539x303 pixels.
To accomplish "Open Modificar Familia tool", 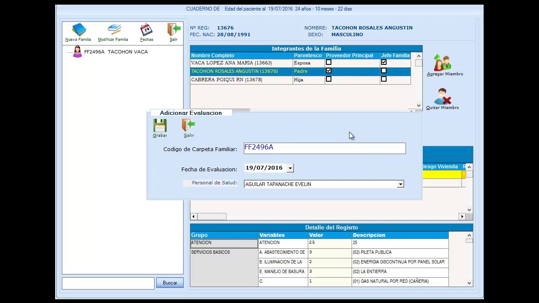I will (x=114, y=30).
